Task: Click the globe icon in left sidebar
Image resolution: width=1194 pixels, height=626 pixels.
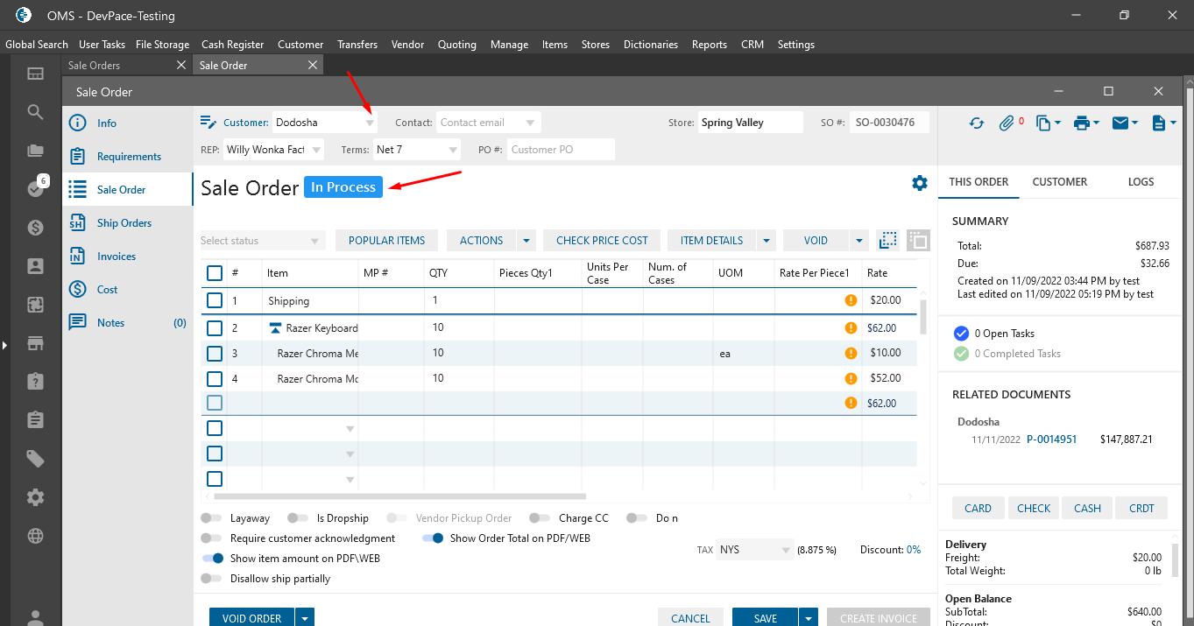Action: [35, 536]
